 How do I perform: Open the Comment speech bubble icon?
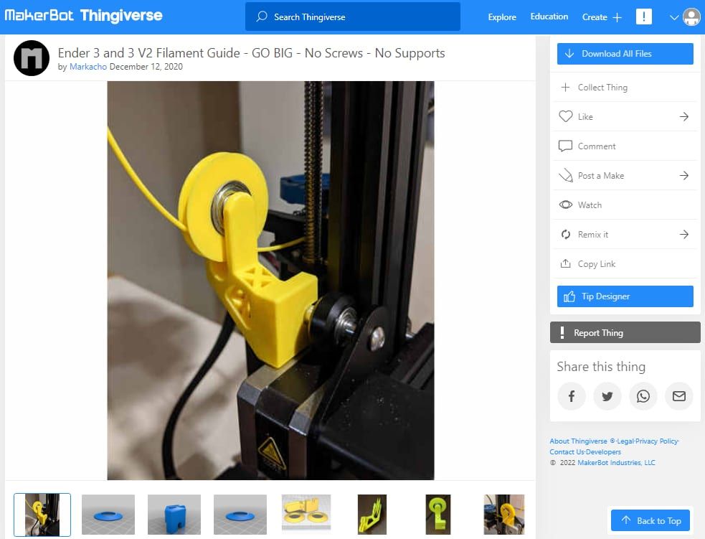coord(566,146)
